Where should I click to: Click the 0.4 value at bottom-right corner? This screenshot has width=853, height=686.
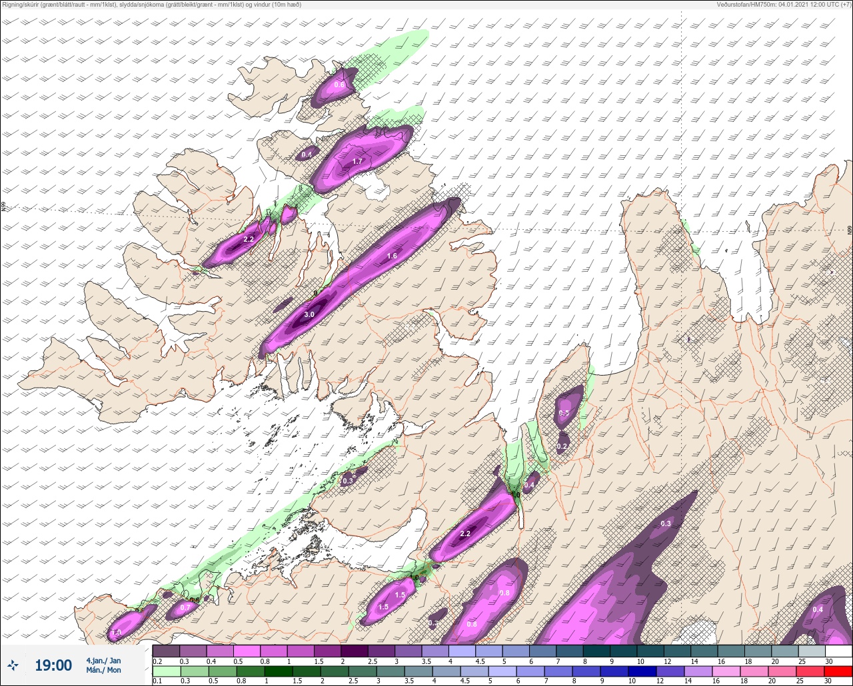[x=818, y=609]
